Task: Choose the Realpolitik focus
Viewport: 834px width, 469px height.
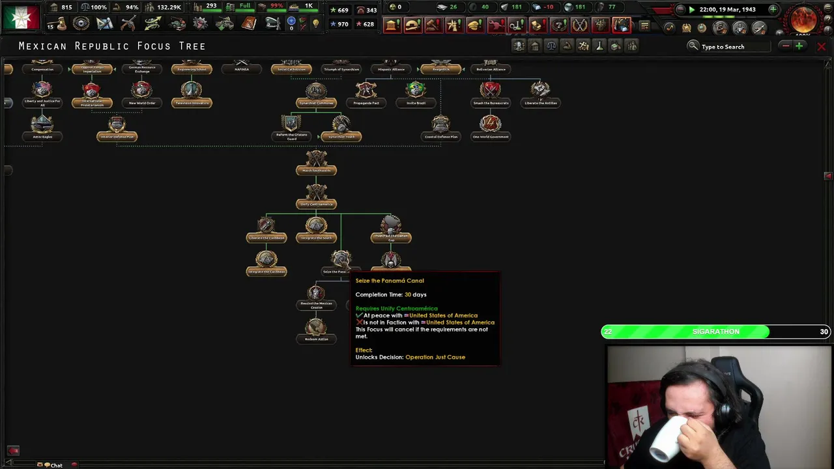Action: [x=440, y=68]
